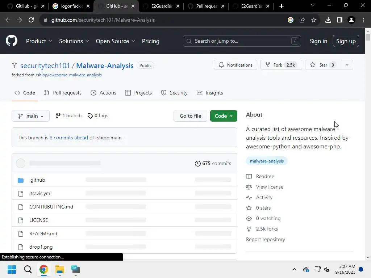The image size is (371, 278).
Task: Open the 1 branch link
Action: (68, 115)
